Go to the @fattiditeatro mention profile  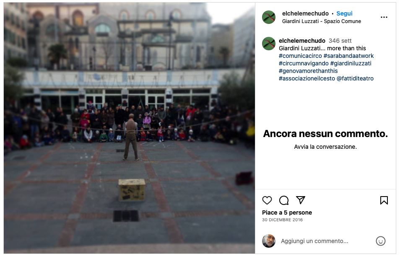click(x=355, y=78)
